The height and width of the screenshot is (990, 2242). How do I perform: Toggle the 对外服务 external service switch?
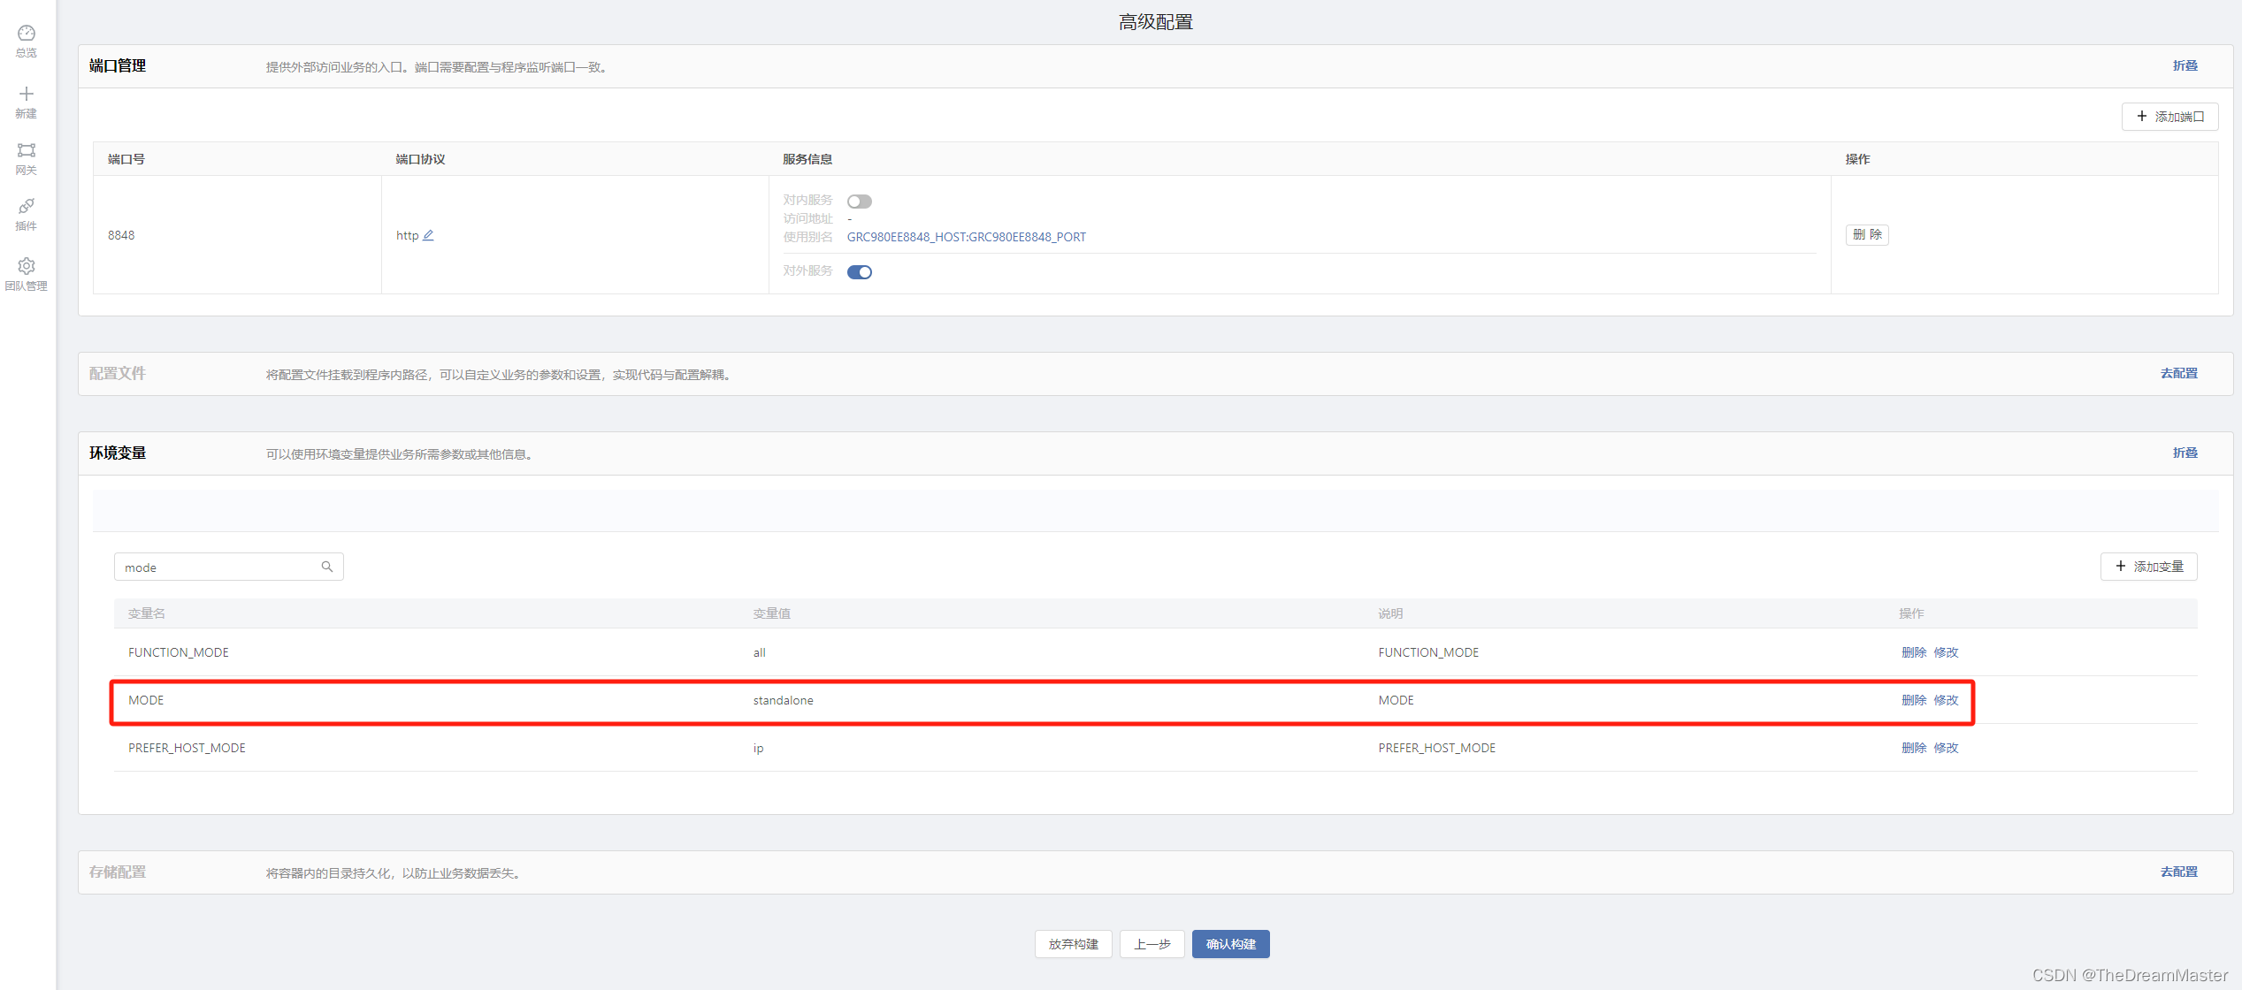click(x=860, y=272)
